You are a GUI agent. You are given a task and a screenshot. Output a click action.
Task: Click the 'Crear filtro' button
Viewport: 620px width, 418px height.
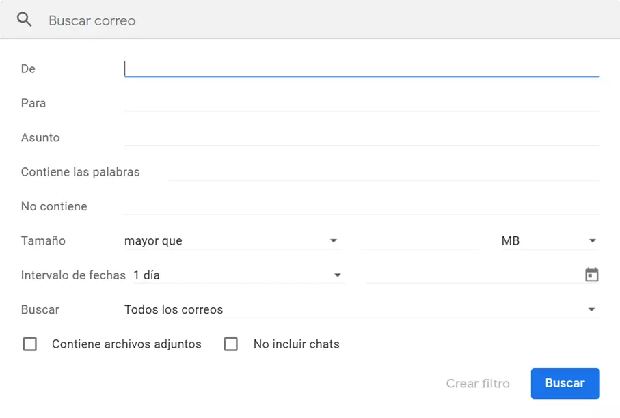click(478, 383)
